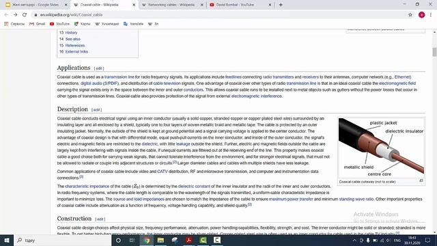Switch to Chrome in the taskbar
Screen dimensions: 437x246
pos(147,240)
